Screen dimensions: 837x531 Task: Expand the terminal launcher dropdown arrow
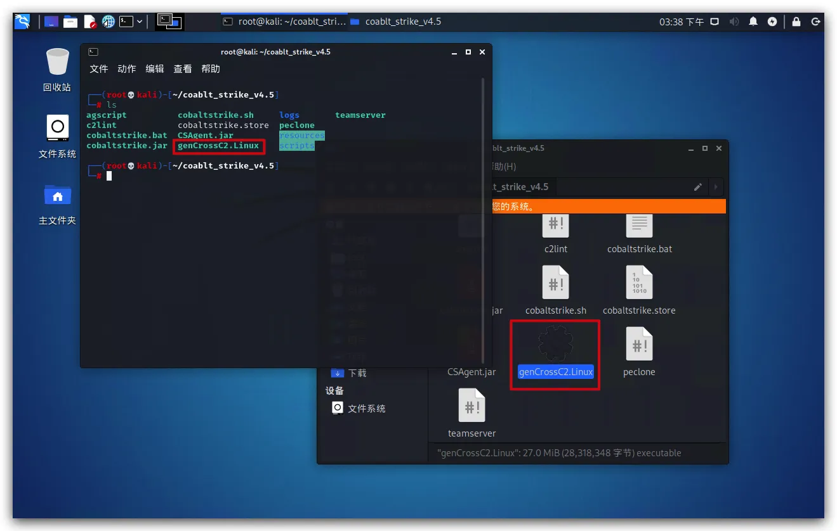point(140,22)
